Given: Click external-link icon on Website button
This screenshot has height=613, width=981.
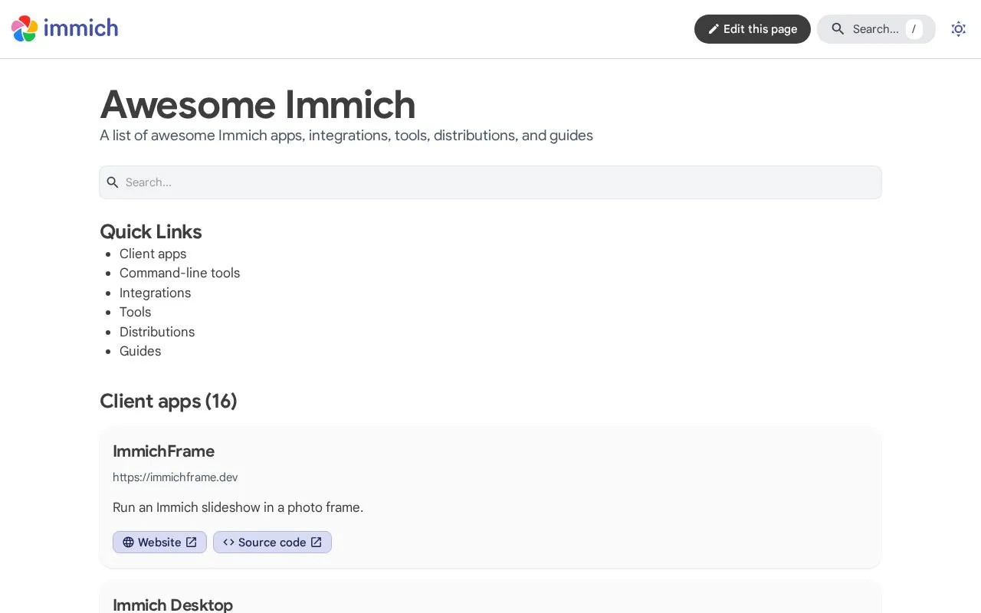Looking at the screenshot, I should coord(192,543).
